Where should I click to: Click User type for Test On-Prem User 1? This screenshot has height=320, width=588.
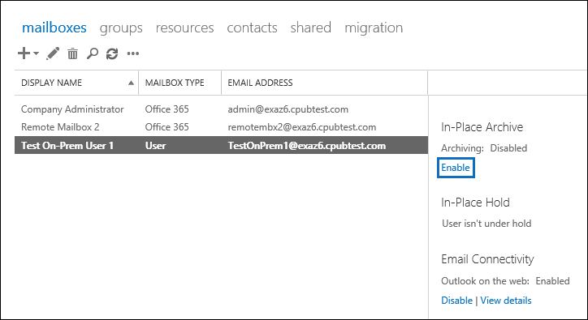point(155,146)
